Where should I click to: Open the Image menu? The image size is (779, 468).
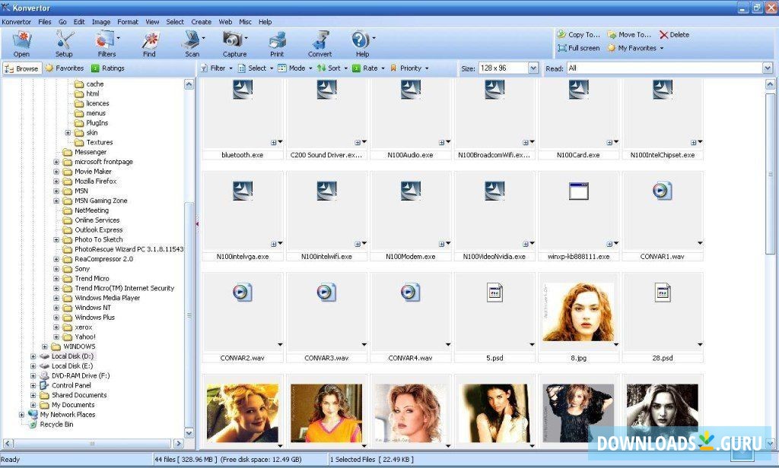[x=101, y=22]
